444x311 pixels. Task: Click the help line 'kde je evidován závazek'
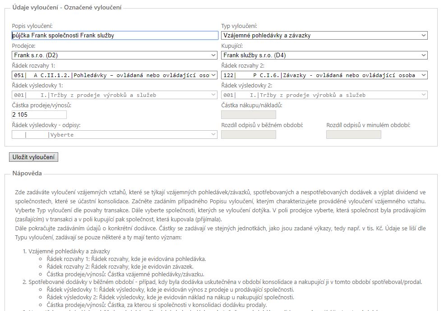pos(120,267)
